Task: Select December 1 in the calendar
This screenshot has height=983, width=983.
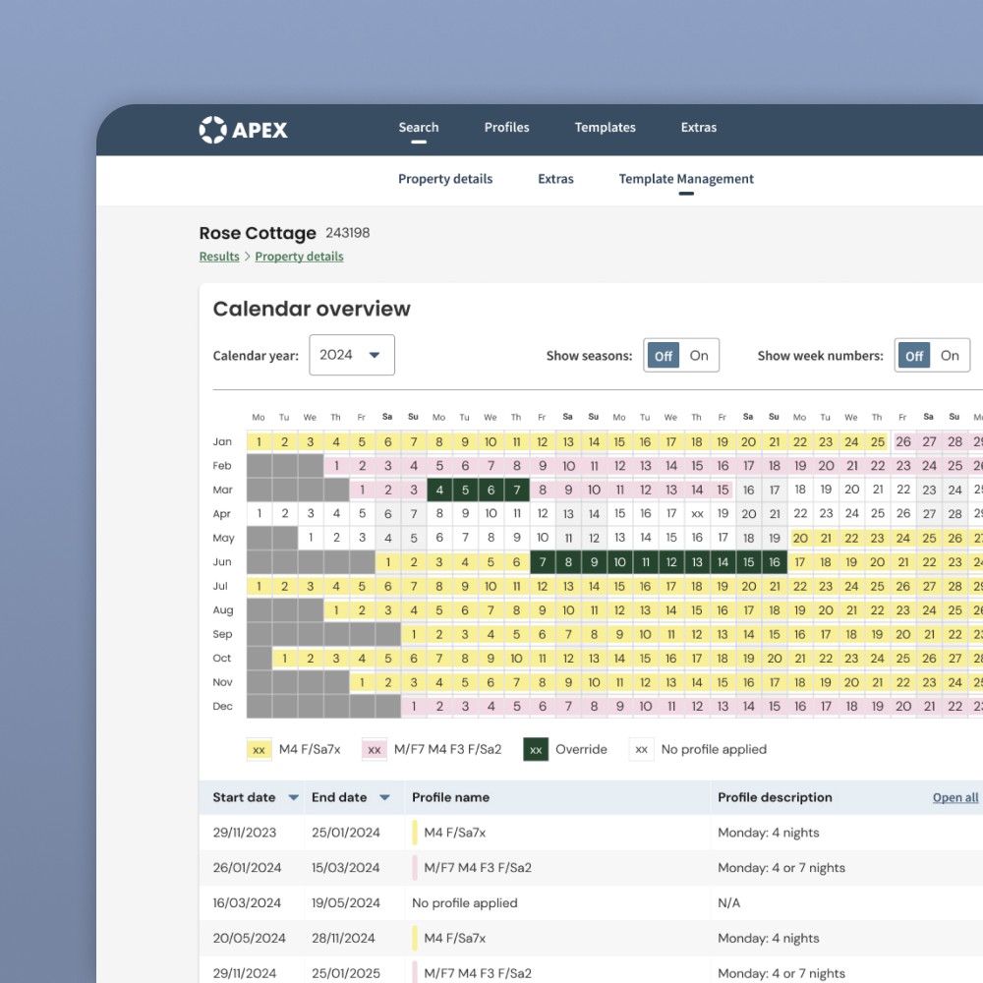Action: click(x=414, y=706)
